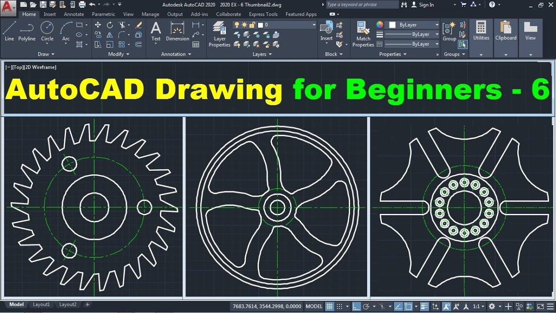Select the Dimension tool
Viewport: 556px width, 313px height.
point(178,31)
